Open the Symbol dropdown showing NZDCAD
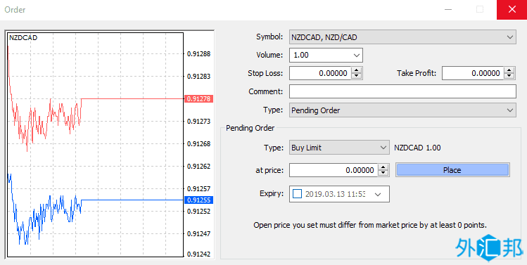The height and width of the screenshot is (265, 527). (x=402, y=37)
